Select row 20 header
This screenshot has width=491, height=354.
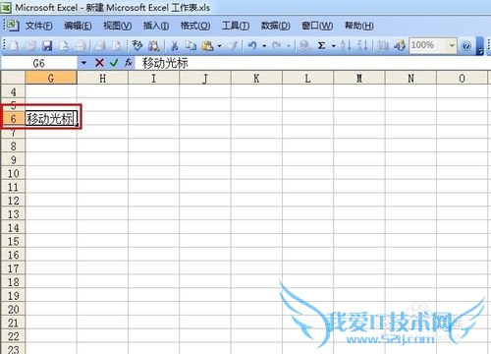[x=13, y=309]
